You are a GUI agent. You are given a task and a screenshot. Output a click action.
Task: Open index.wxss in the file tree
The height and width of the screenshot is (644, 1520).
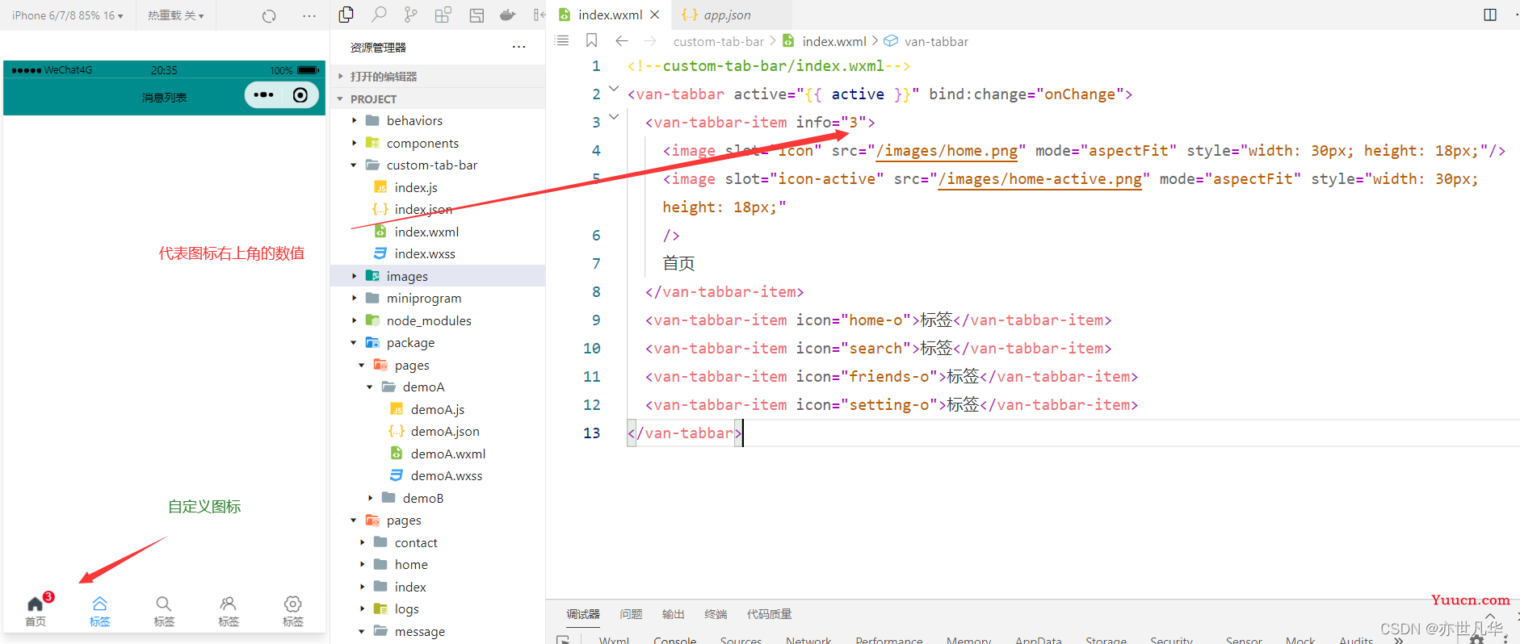tap(425, 253)
